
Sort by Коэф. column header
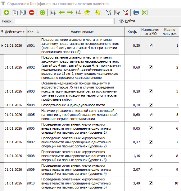(133, 32)
